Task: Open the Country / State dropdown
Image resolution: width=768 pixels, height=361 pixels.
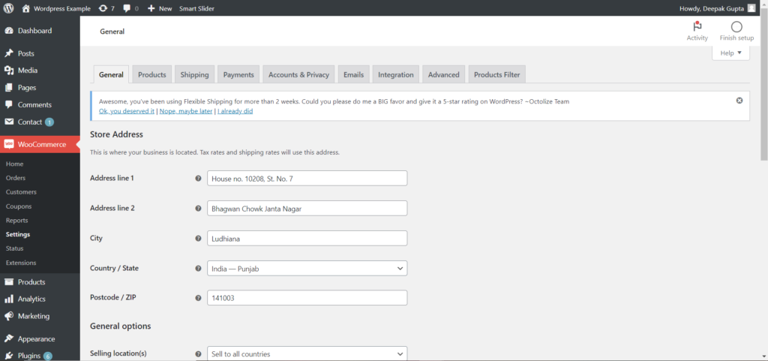Action: point(307,268)
